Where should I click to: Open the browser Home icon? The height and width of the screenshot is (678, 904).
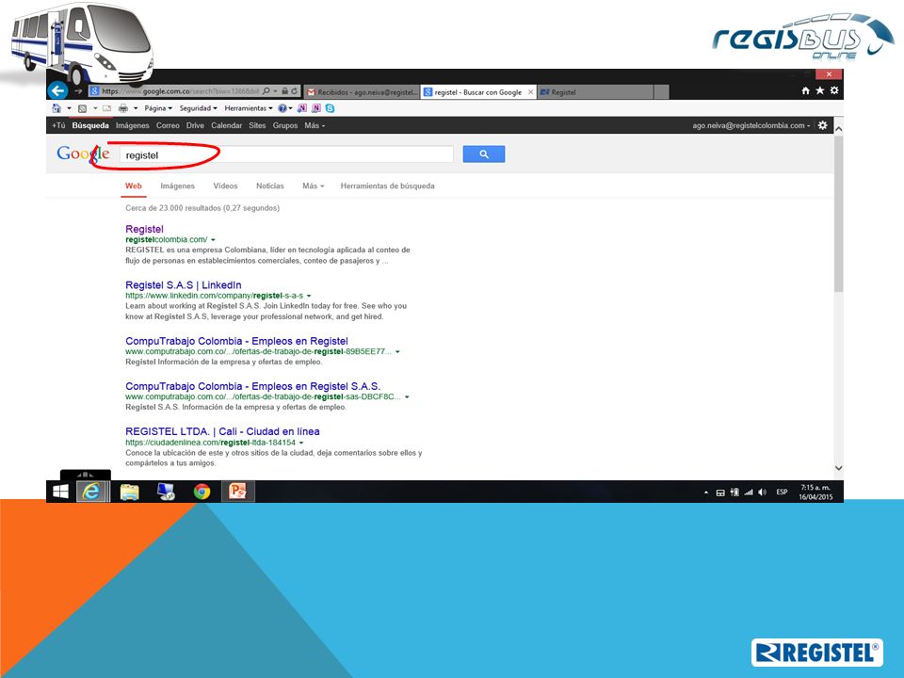(805, 90)
